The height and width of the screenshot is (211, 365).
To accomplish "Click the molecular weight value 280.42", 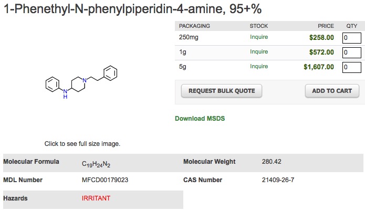I will pos(272,162).
